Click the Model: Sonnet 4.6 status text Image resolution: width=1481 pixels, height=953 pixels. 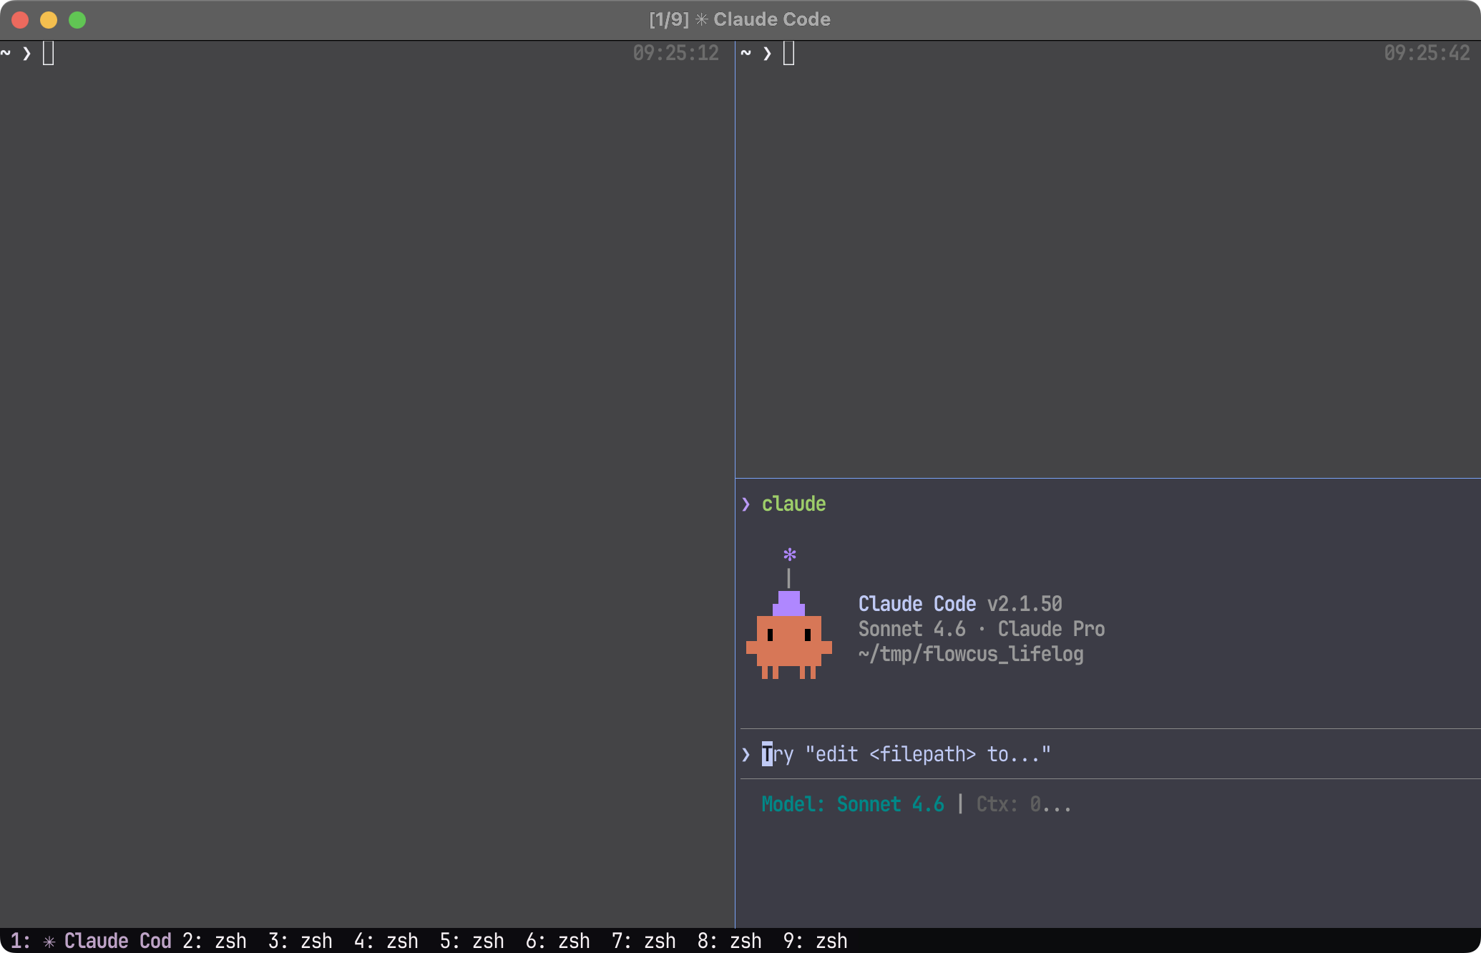(852, 804)
